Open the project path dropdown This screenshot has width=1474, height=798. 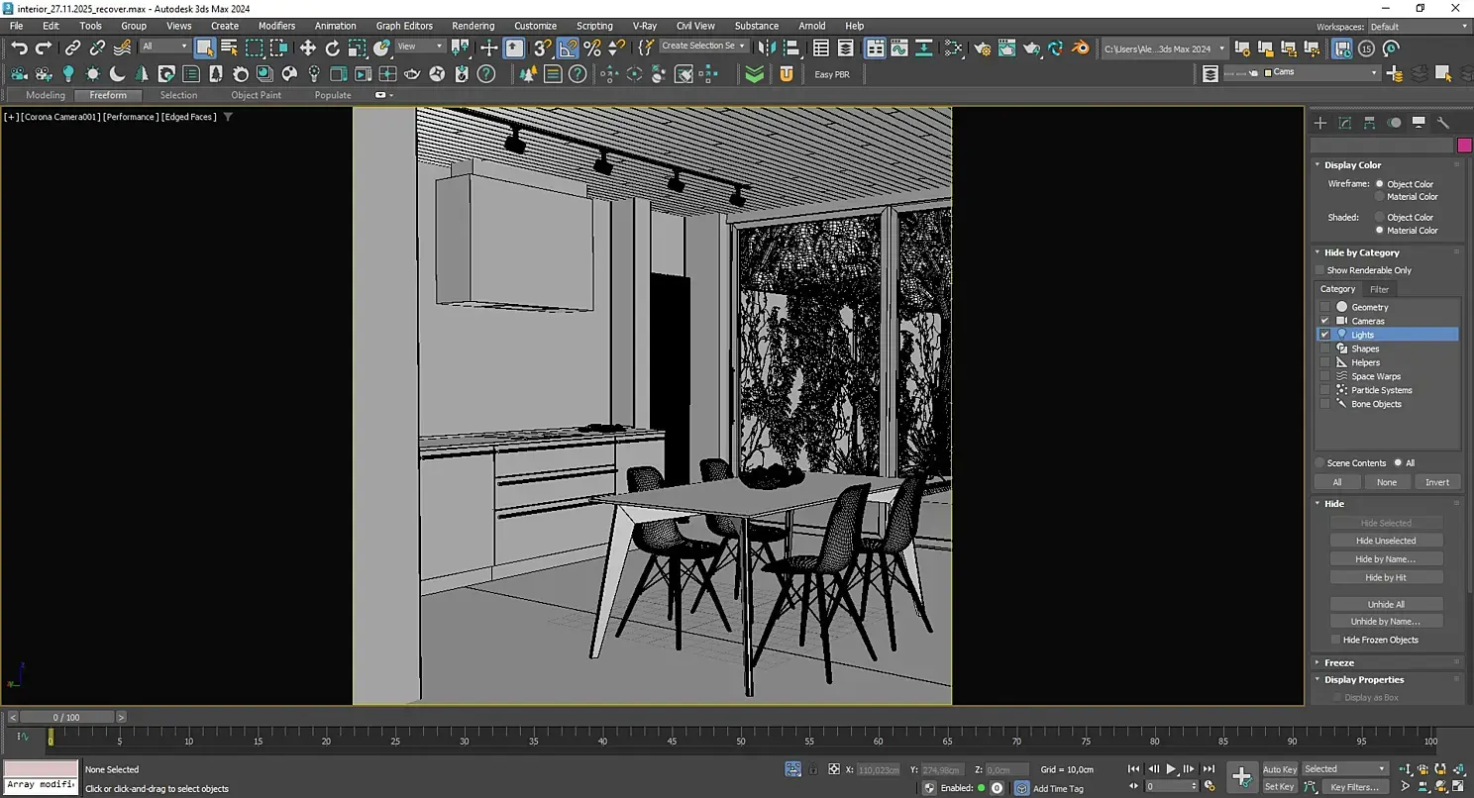pyautogui.click(x=1164, y=48)
